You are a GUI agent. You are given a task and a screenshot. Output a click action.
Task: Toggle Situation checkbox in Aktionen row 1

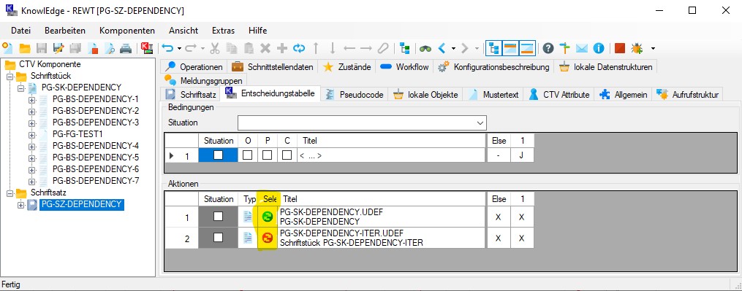(x=218, y=217)
